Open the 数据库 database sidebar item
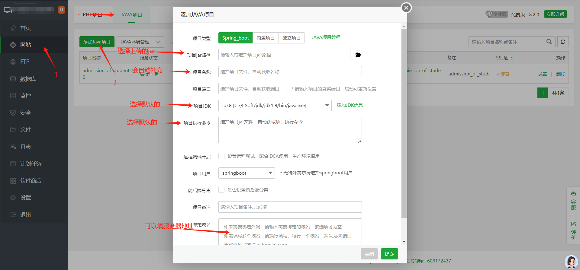 28,79
